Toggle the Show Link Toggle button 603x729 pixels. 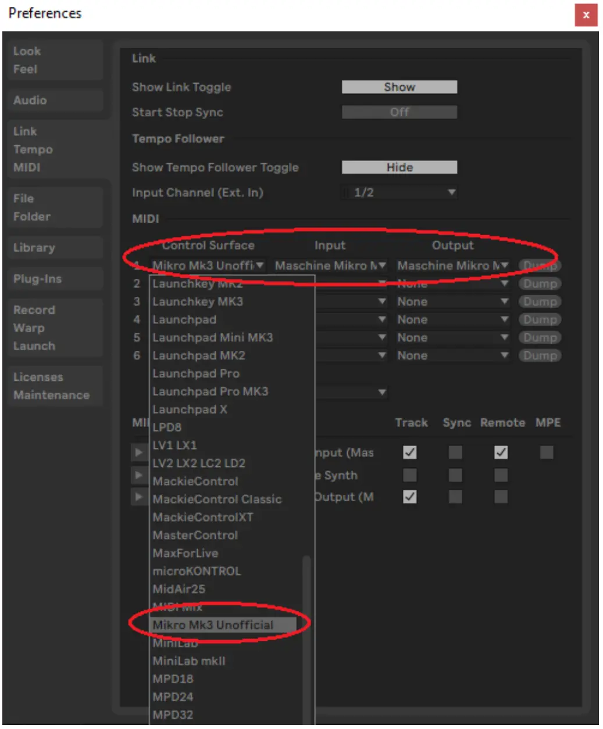[x=399, y=87]
